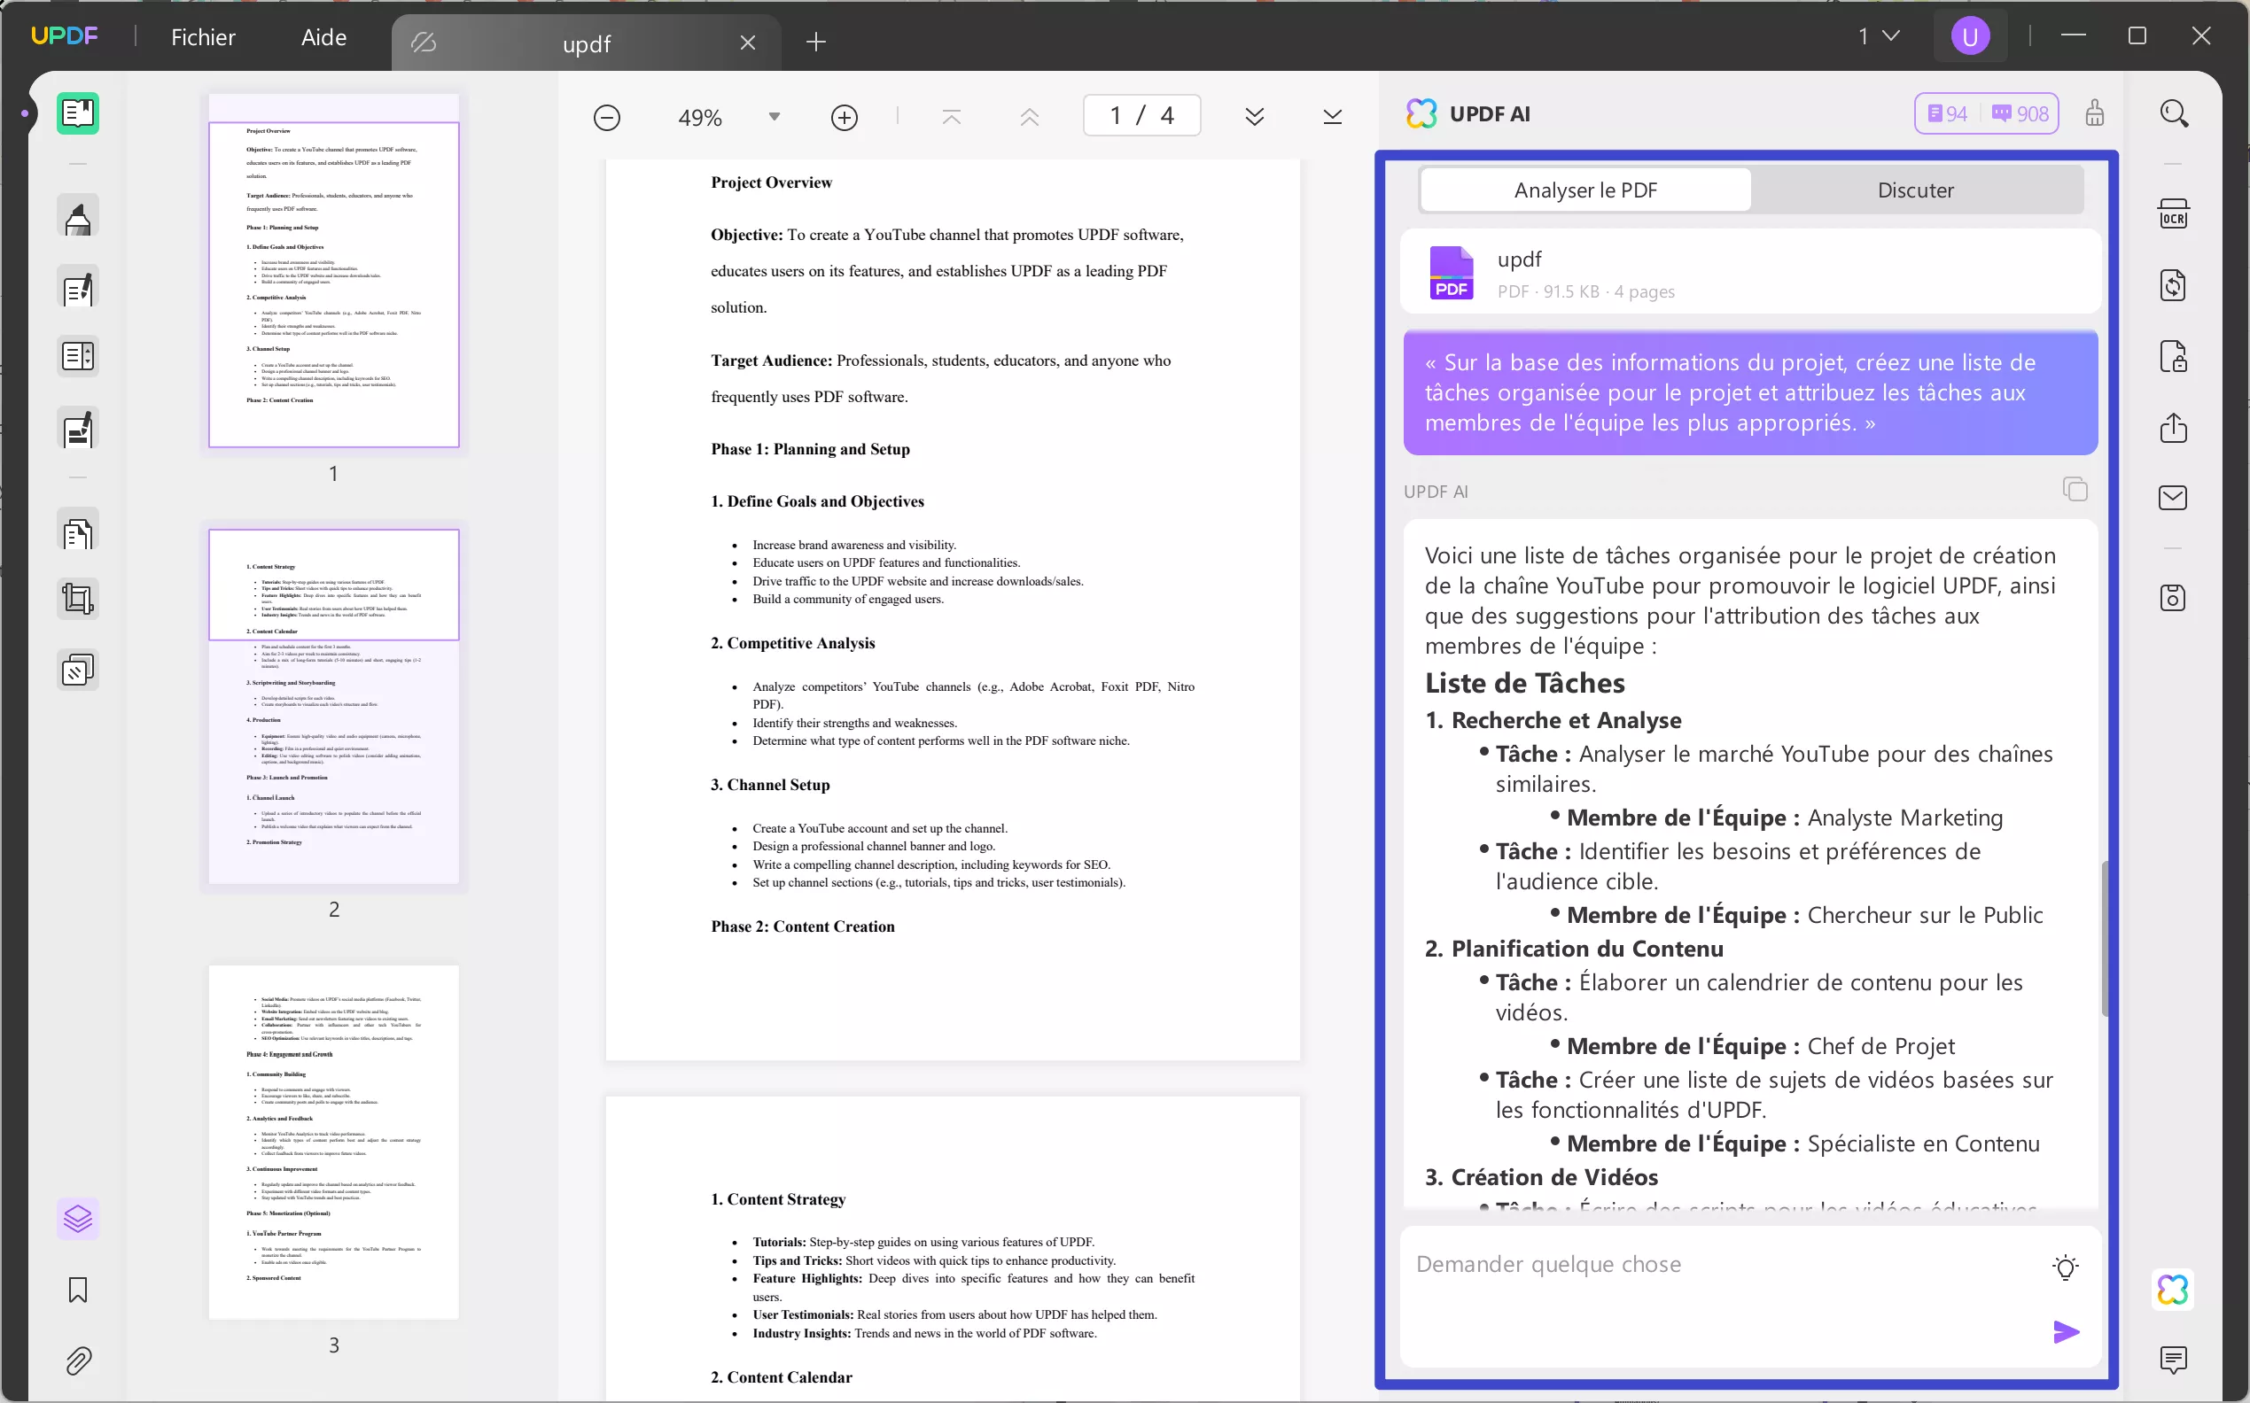Copy the UPDF AI response
Viewport: 2250px width, 1403px height.
coord(2075,489)
